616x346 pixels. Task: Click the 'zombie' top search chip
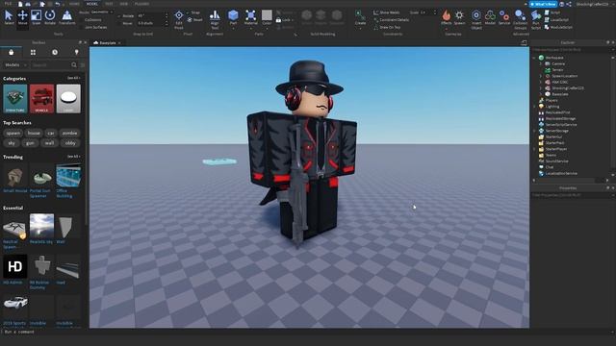pyautogui.click(x=69, y=134)
